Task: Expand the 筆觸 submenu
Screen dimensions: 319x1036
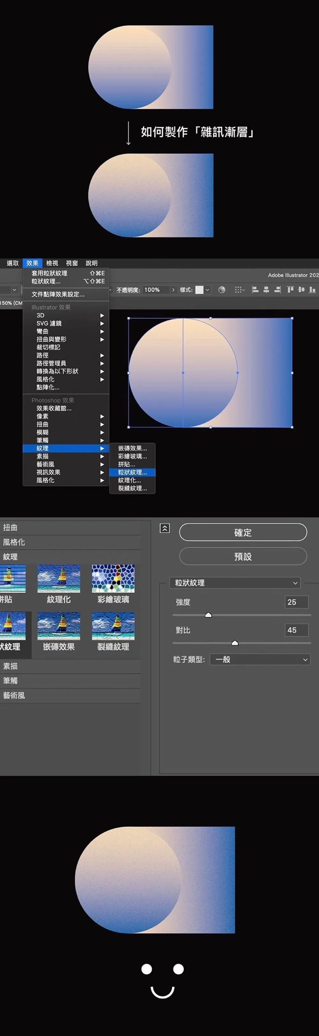Action: (x=66, y=440)
